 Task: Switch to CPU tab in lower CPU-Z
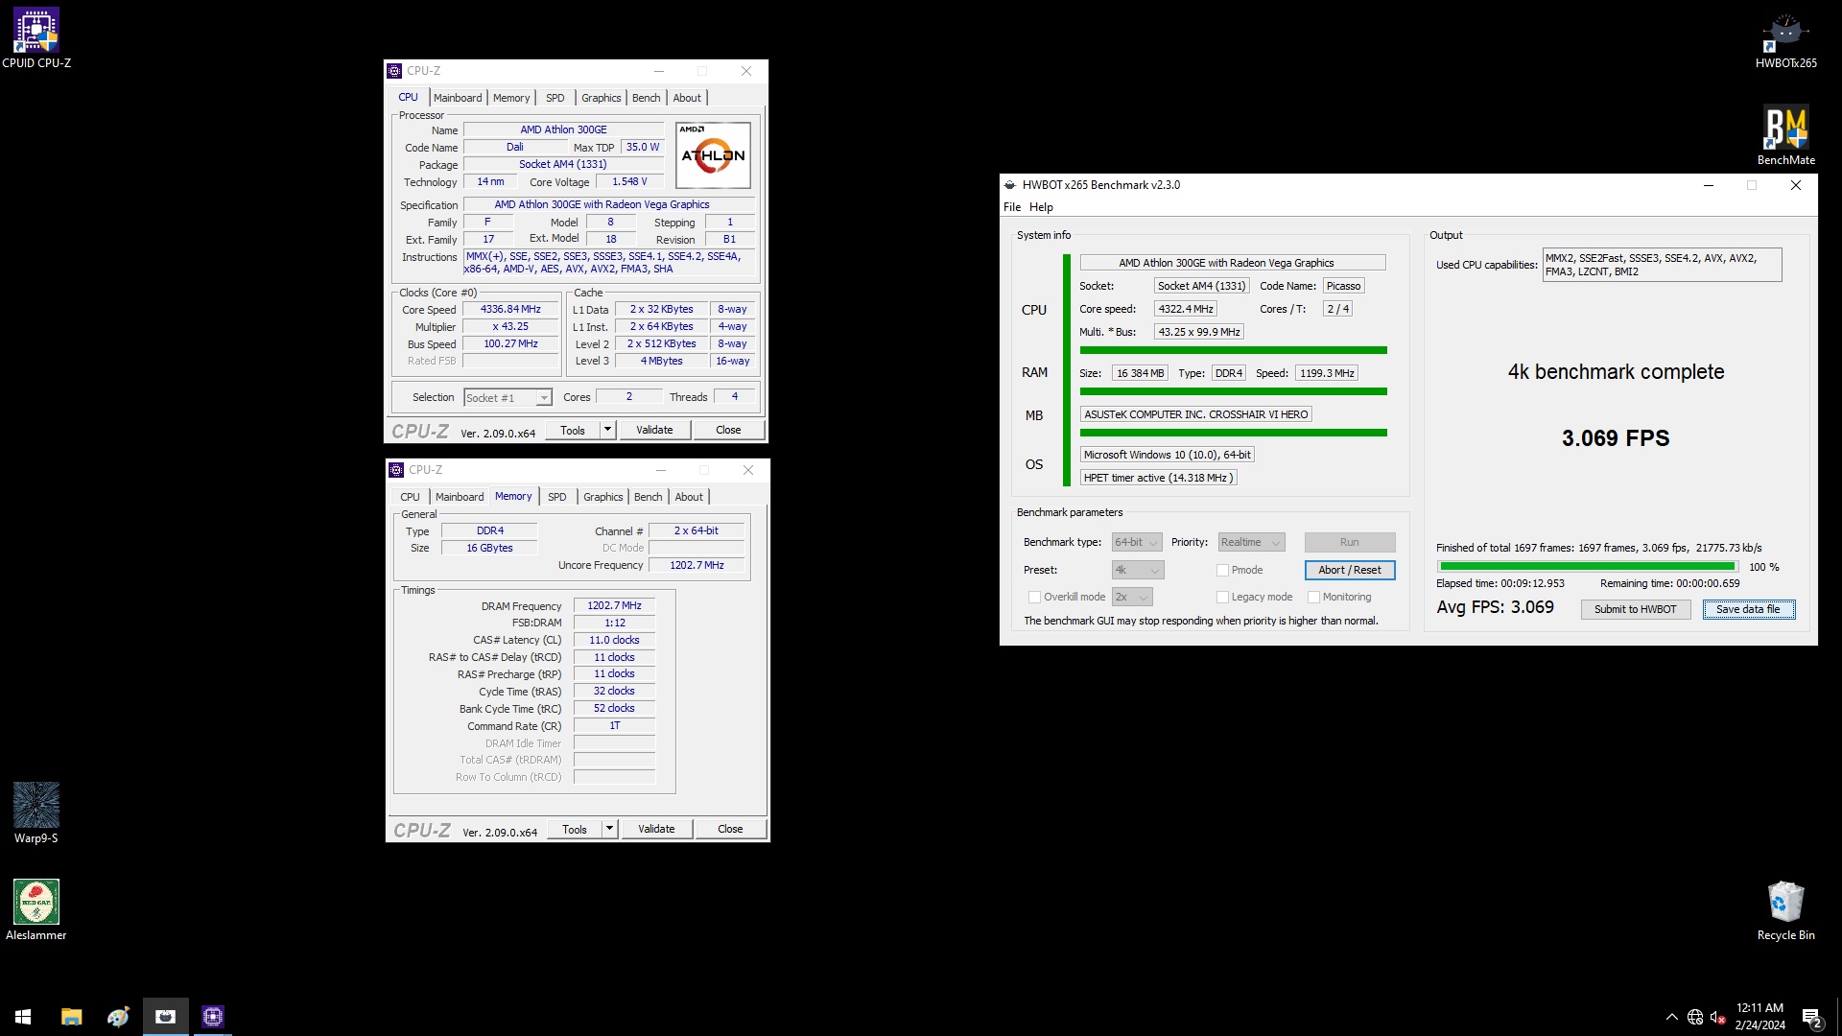[411, 497]
